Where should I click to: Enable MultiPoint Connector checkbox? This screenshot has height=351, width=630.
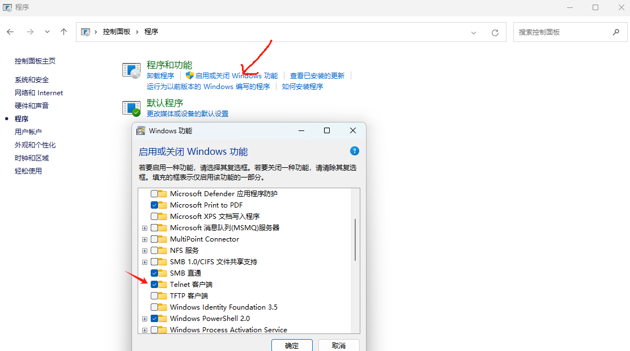154,239
